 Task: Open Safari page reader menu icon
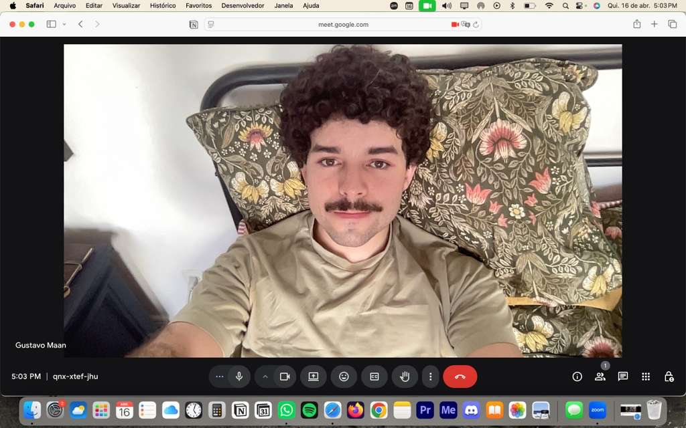(211, 25)
